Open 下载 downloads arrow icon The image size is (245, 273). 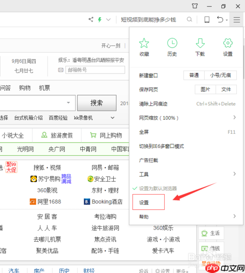pos(200,47)
